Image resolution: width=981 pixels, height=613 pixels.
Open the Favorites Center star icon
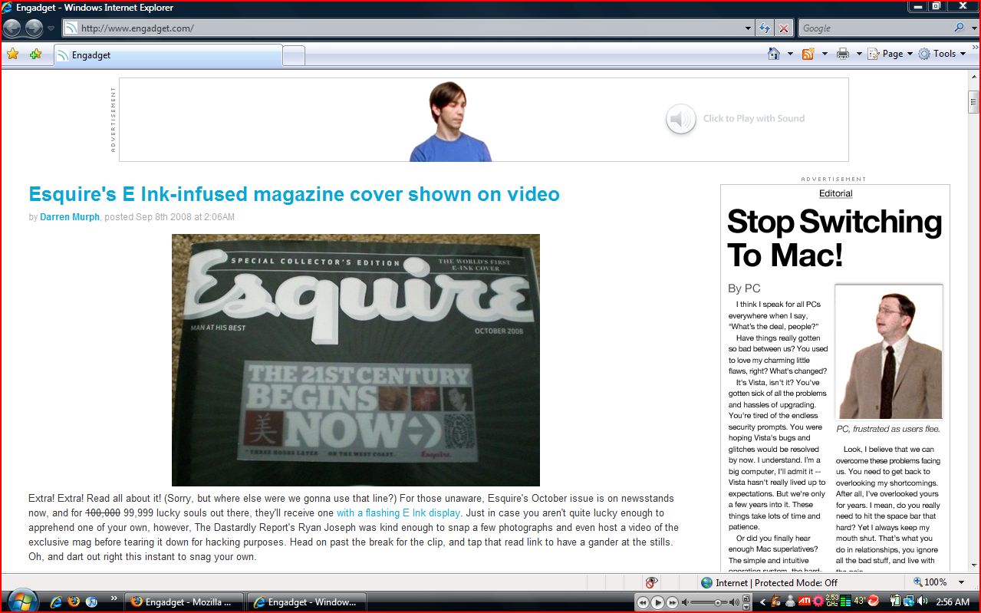click(12, 54)
